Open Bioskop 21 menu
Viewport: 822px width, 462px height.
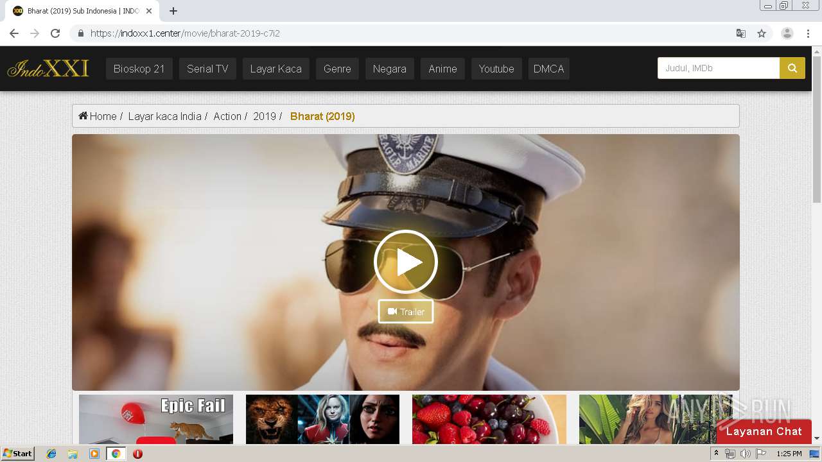click(139, 69)
